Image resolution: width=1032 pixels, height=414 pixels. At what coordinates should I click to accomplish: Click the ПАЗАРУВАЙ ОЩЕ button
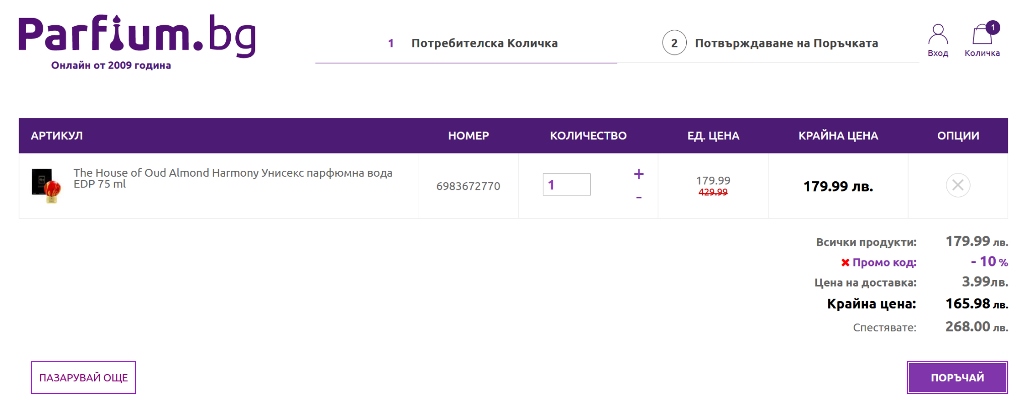point(83,377)
